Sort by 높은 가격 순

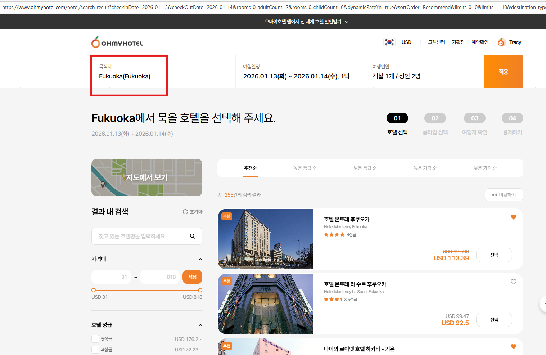point(425,168)
